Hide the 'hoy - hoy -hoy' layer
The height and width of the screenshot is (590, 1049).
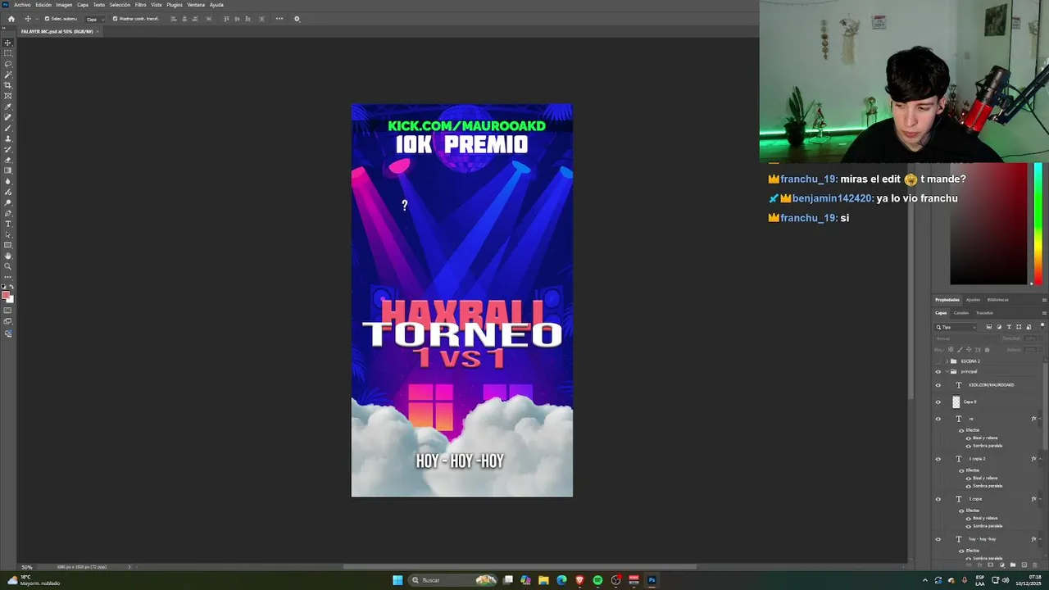click(x=938, y=539)
